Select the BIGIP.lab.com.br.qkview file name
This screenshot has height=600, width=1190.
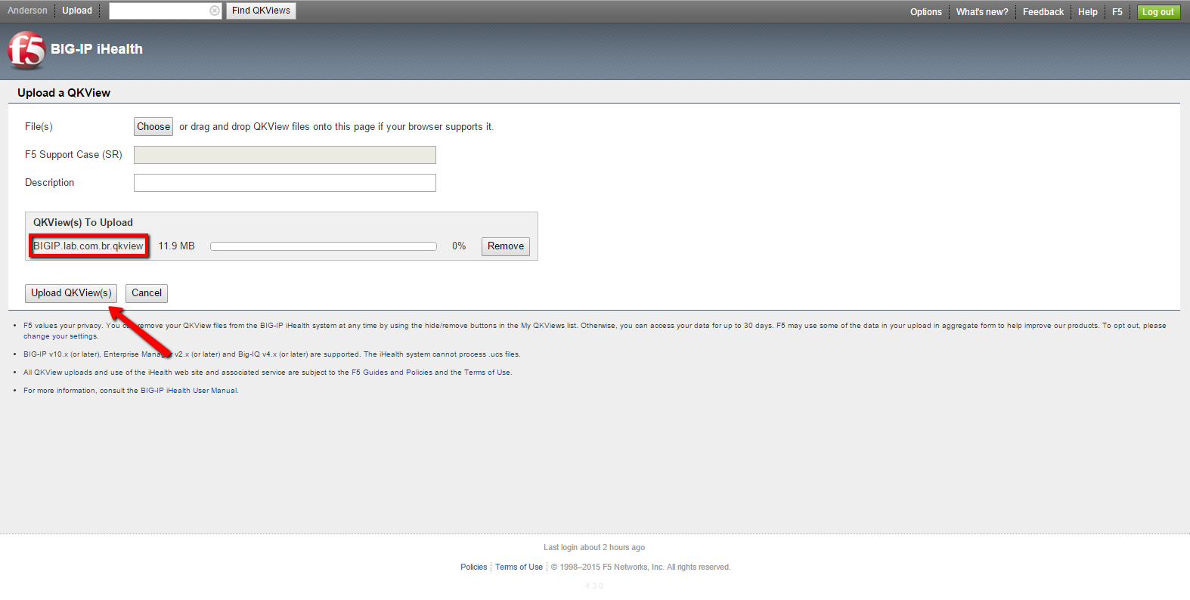88,246
